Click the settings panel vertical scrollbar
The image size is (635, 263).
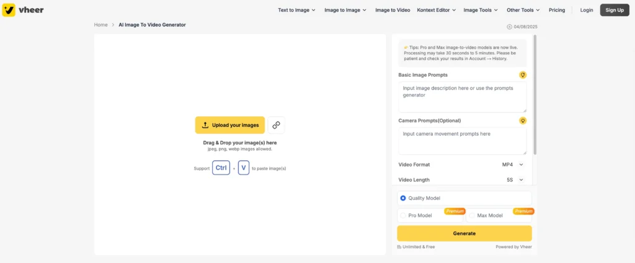coord(535,93)
